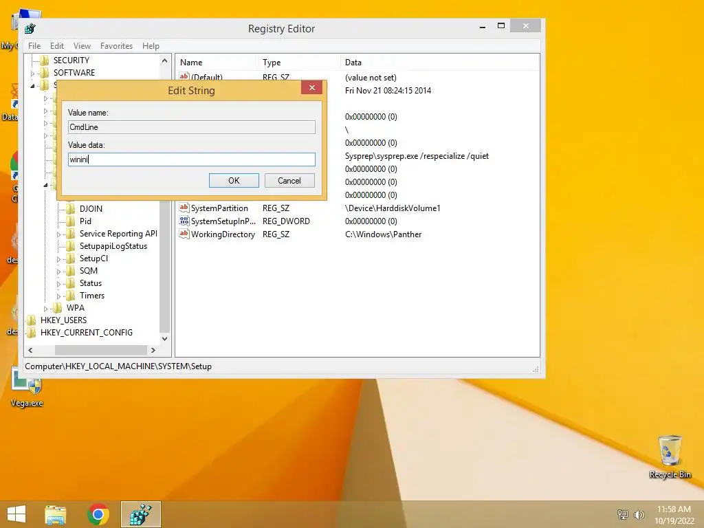The width and height of the screenshot is (704, 528).
Task: Click the Sysprep\sysprep.exe /respecialize /quiet value
Action: [417, 156]
